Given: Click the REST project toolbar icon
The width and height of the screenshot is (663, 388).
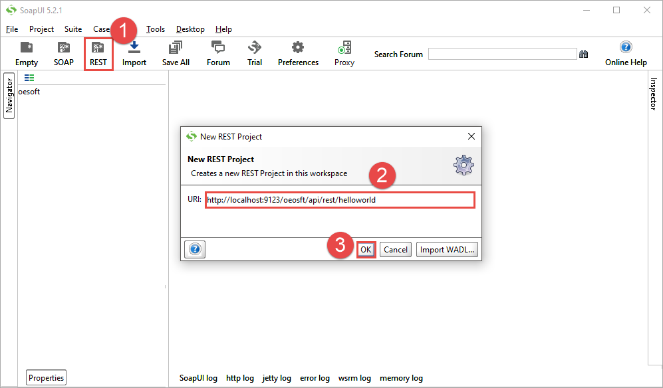Looking at the screenshot, I should [98, 54].
